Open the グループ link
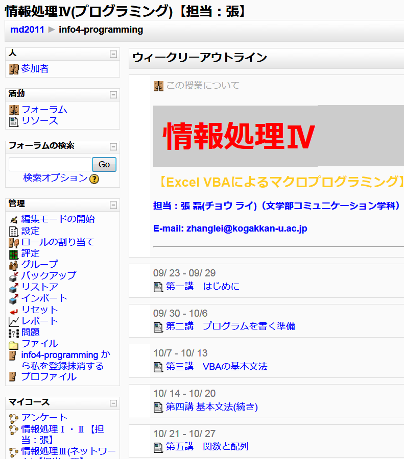Screen dimensions: 404x459 [x=39, y=264]
